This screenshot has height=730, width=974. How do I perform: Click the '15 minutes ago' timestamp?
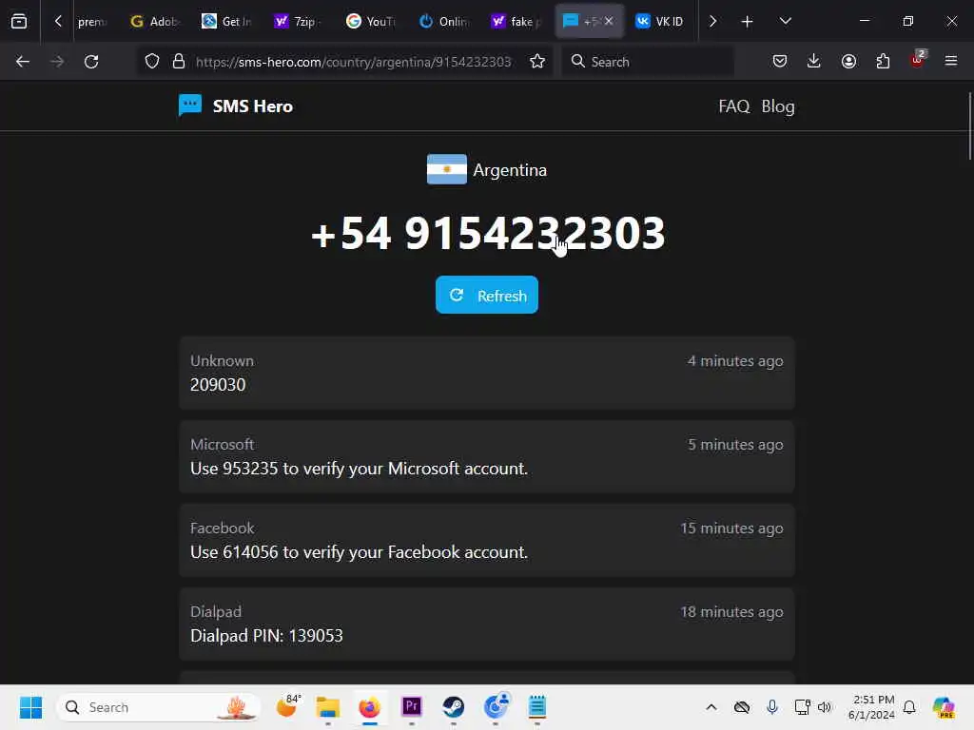731,528
